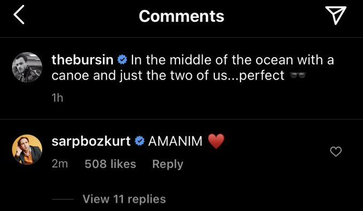Click verified badge next to theburschin
This screenshot has width=363, height=211.
[x=122, y=60]
